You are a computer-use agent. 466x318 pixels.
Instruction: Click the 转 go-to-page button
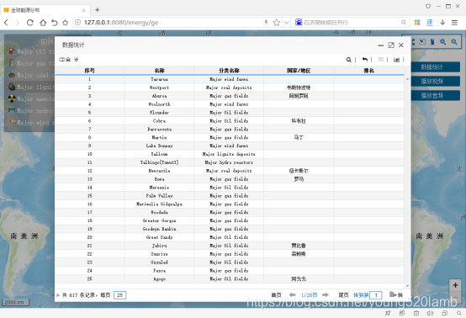point(396,294)
